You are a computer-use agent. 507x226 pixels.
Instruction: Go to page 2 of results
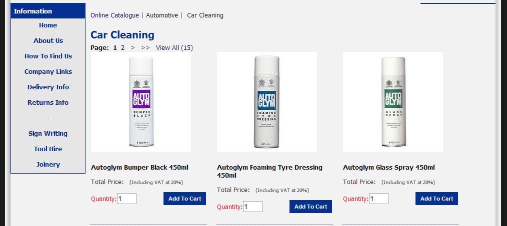pos(123,48)
